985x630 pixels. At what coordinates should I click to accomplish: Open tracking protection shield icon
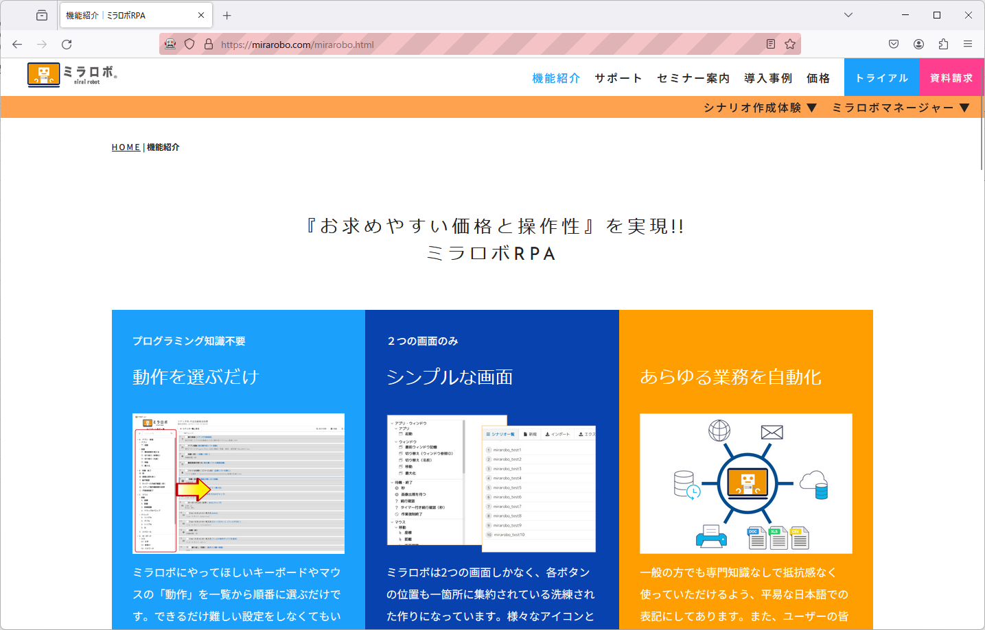[x=189, y=44]
